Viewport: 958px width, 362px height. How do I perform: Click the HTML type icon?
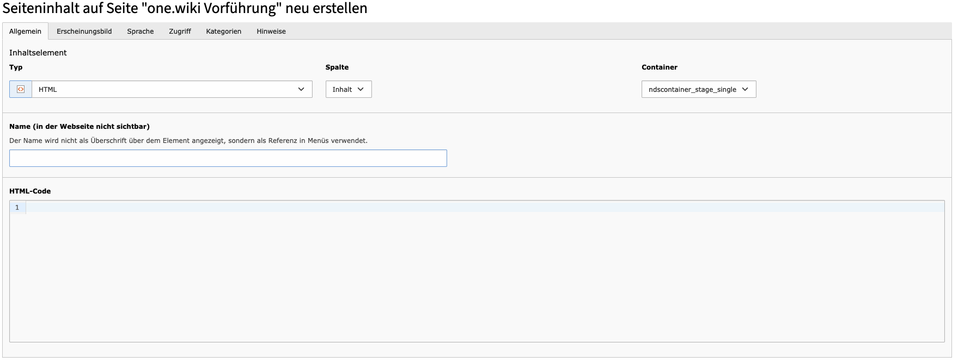pos(21,89)
